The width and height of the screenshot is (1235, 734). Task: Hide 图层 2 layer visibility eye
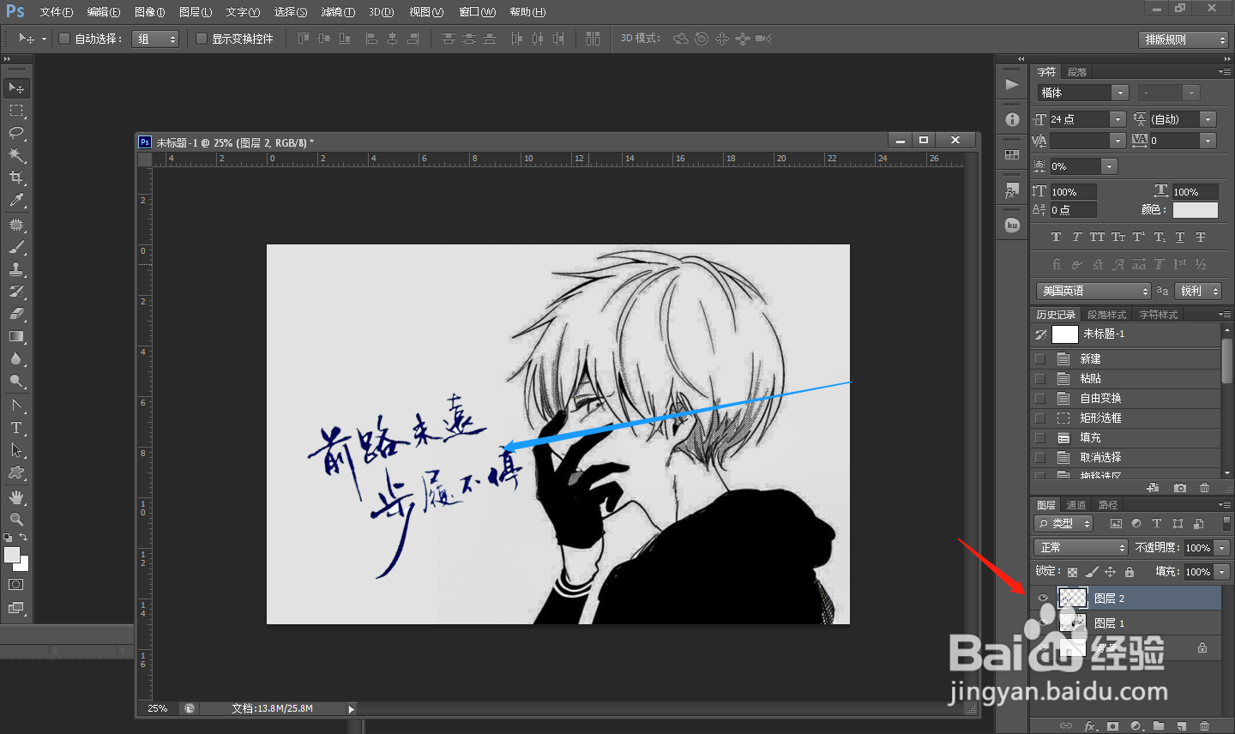(1043, 599)
